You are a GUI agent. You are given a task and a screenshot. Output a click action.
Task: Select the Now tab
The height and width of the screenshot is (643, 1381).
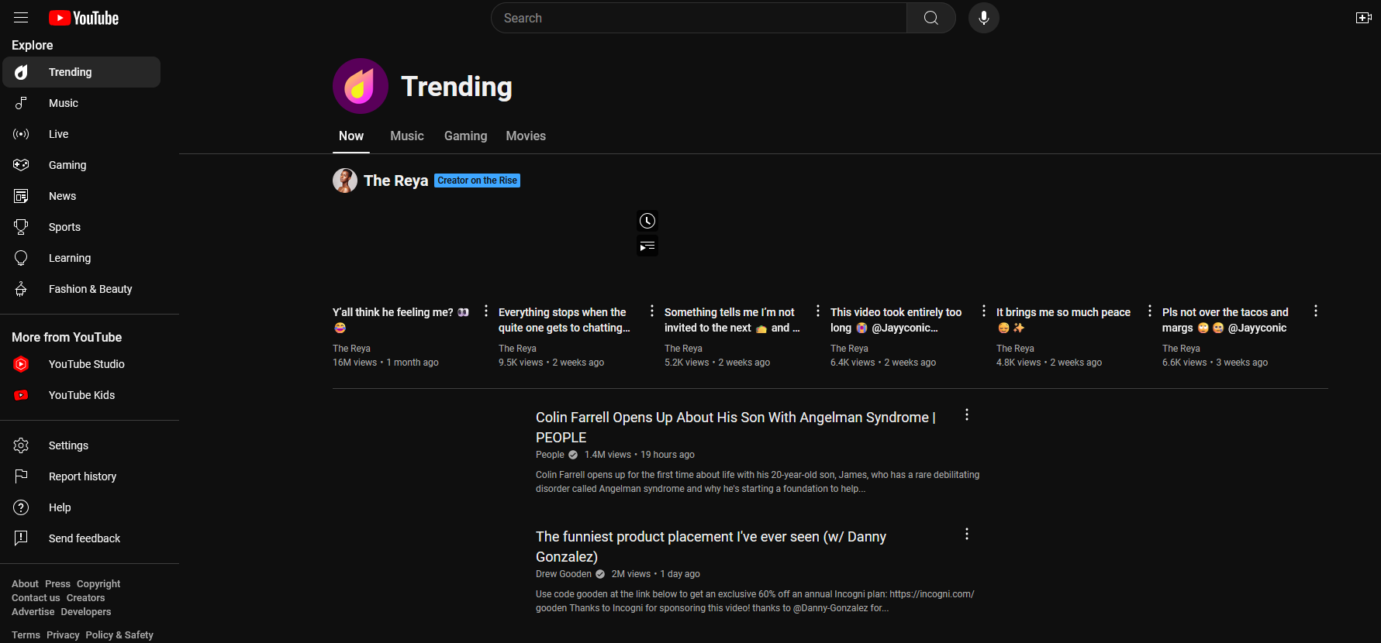(351, 136)
